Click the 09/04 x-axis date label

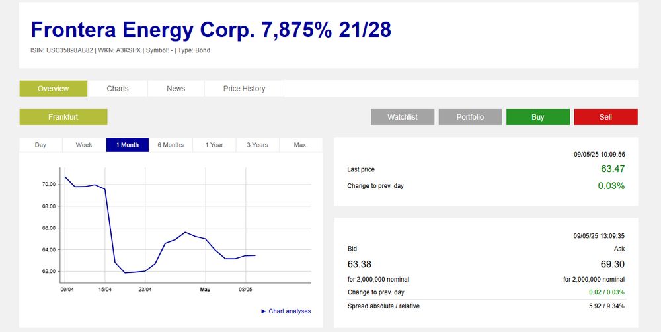pos(67,290)
